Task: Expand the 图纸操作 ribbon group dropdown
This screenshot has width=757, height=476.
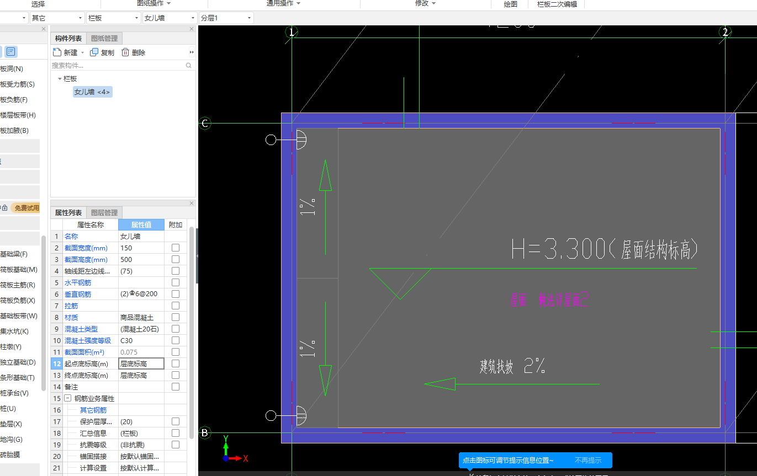Action: pyautogui.click(x=168, y=4)
